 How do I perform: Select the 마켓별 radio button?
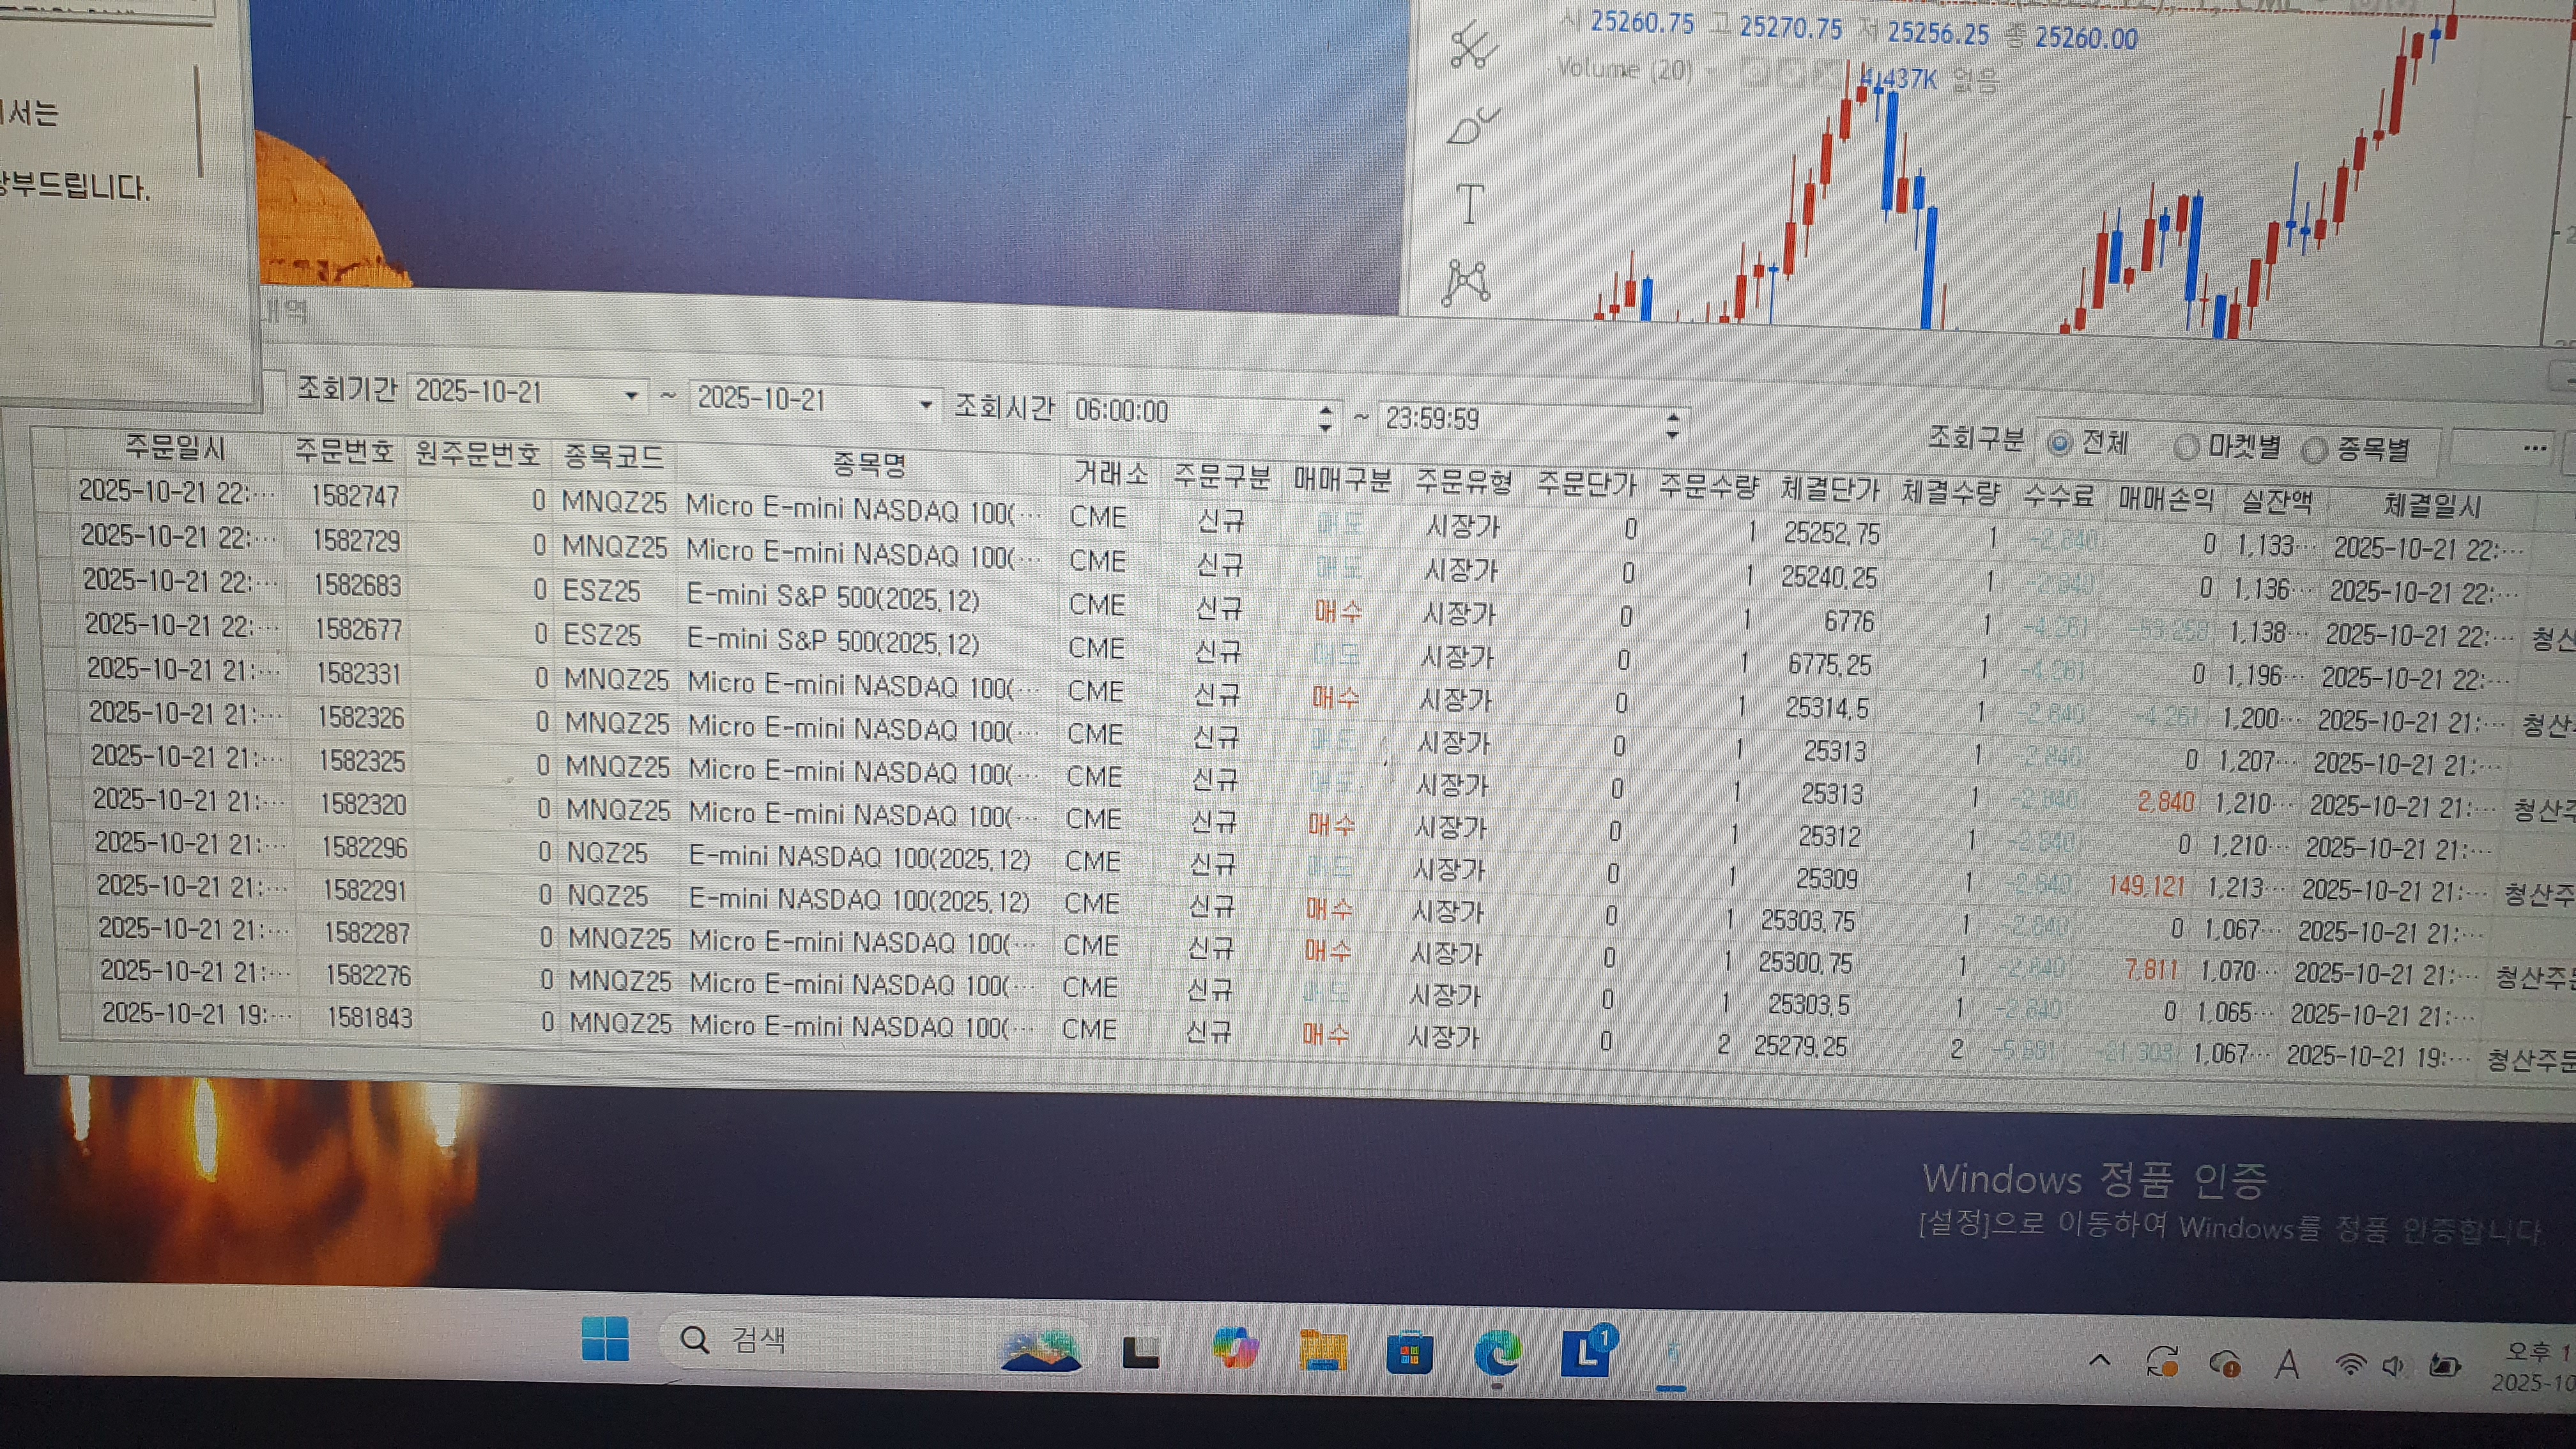2186,447
